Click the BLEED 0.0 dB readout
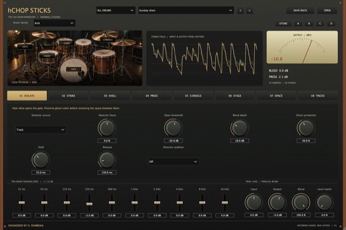Viewport: 346px width, 230px height. coord(278,71)
